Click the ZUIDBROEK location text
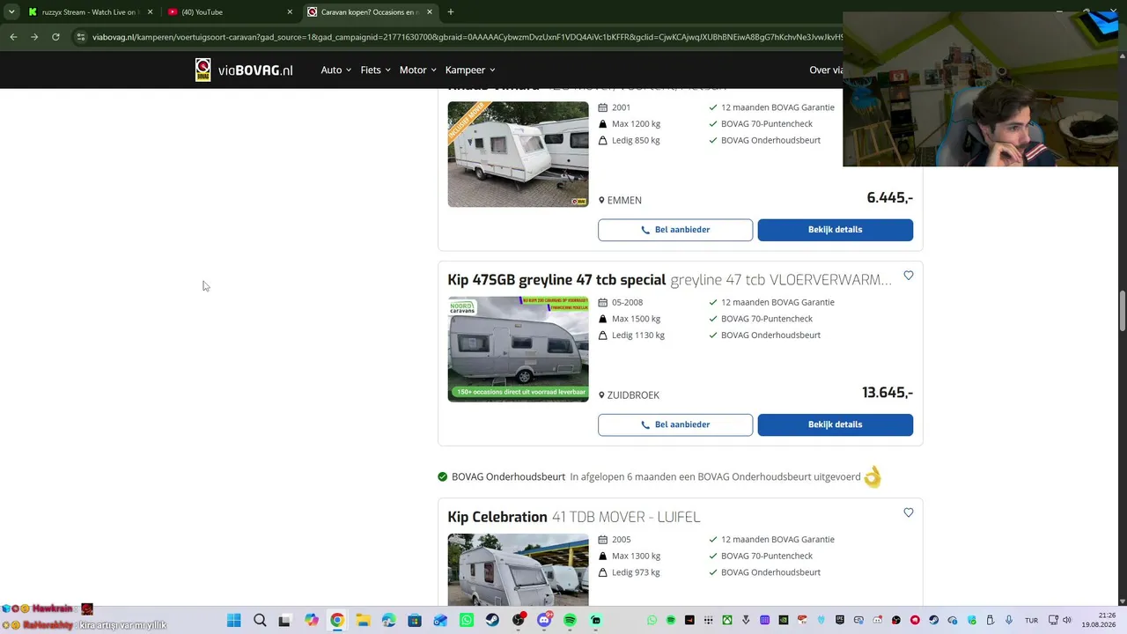The width and height of the screenshot is (1127, 634). point(633,395)
